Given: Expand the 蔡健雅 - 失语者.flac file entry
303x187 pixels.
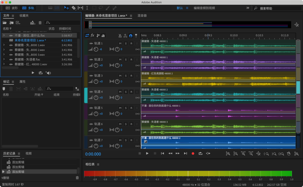Looking at the screenshot, I should pyautogui.click(x=4, y=59).
